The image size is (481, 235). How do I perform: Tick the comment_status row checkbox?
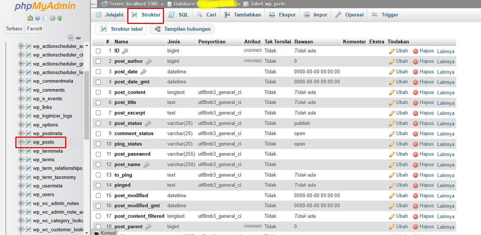click(x=98, y=134)
